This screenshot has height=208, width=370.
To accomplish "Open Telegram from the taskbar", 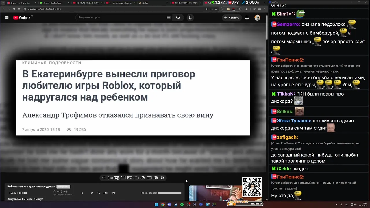I will [x=207, y=205].
